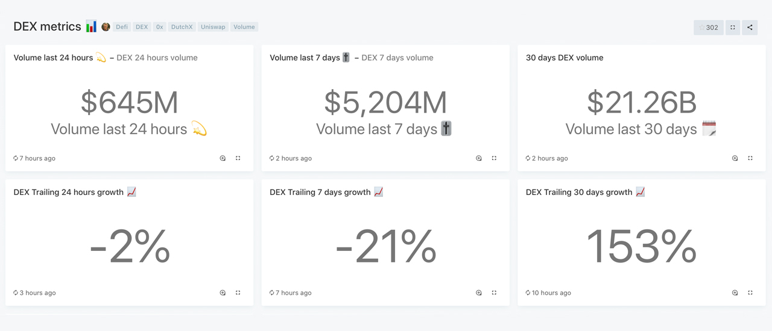Screen dimensions: 772x331
Task: Inspect query icon on 30 days DEX volume card
Action: pyautogui.click(x=735, y=158)
